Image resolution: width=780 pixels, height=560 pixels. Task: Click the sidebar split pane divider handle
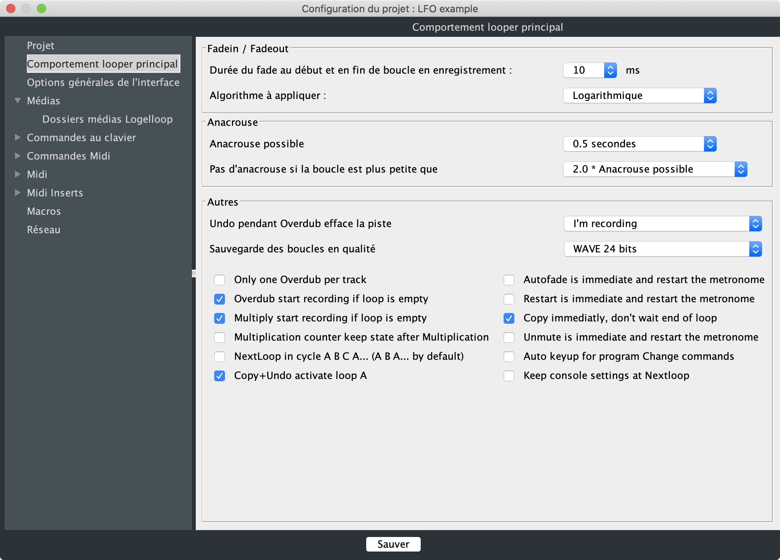[x=194, y=273]
